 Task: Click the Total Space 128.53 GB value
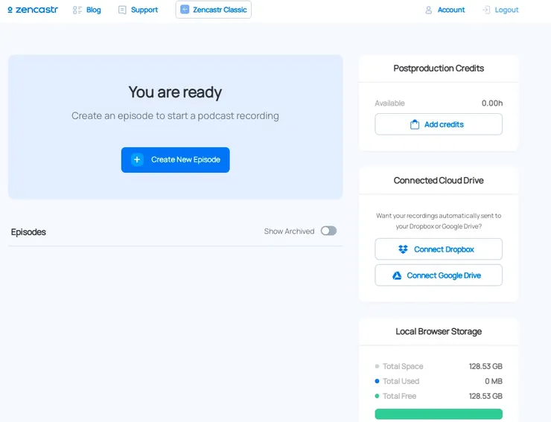pos(485,366)
